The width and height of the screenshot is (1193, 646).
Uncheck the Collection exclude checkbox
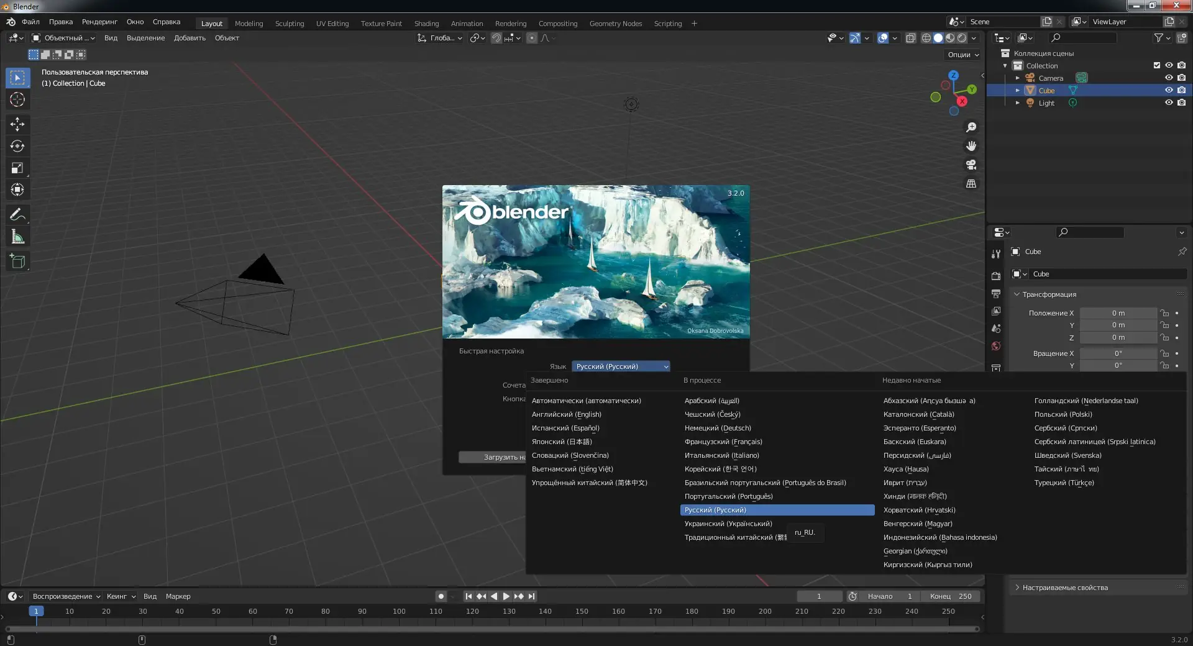coord(1156,65)
